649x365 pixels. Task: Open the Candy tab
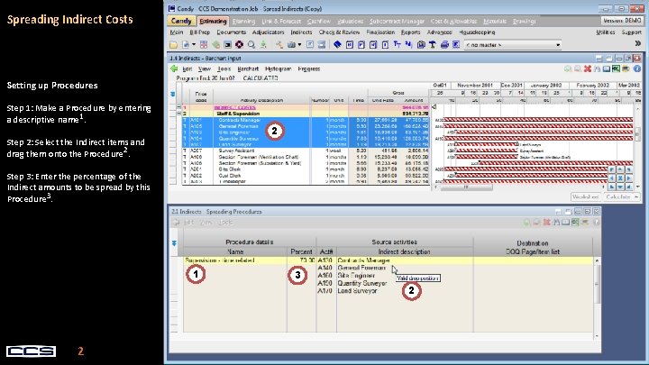[181, 21]
